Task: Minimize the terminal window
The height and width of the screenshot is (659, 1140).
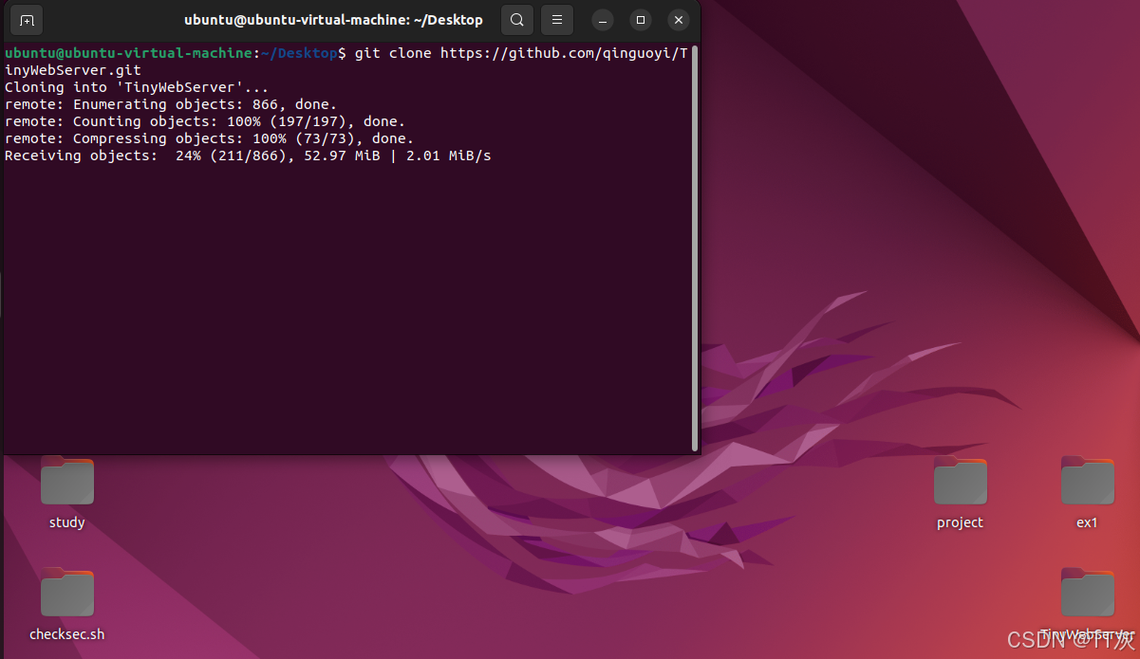Action: coord(602,19)
